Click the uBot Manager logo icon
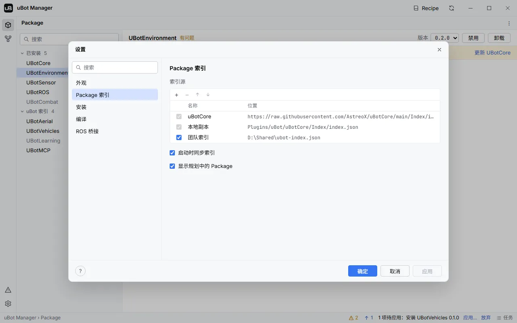The width and height of the screenshot is (517, 323). point(8,8)
